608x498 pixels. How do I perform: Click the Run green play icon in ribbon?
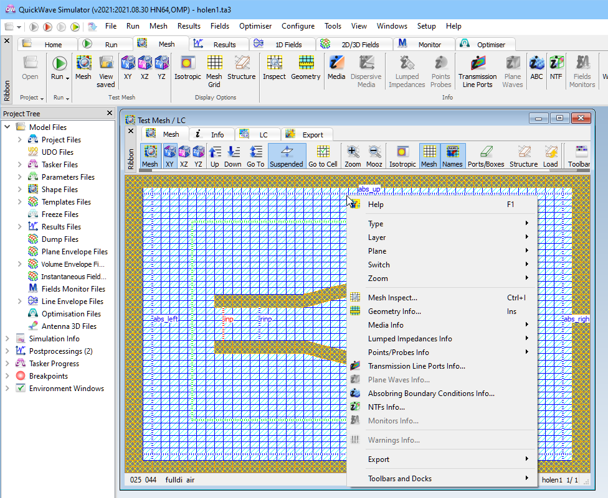click(59, 64)
